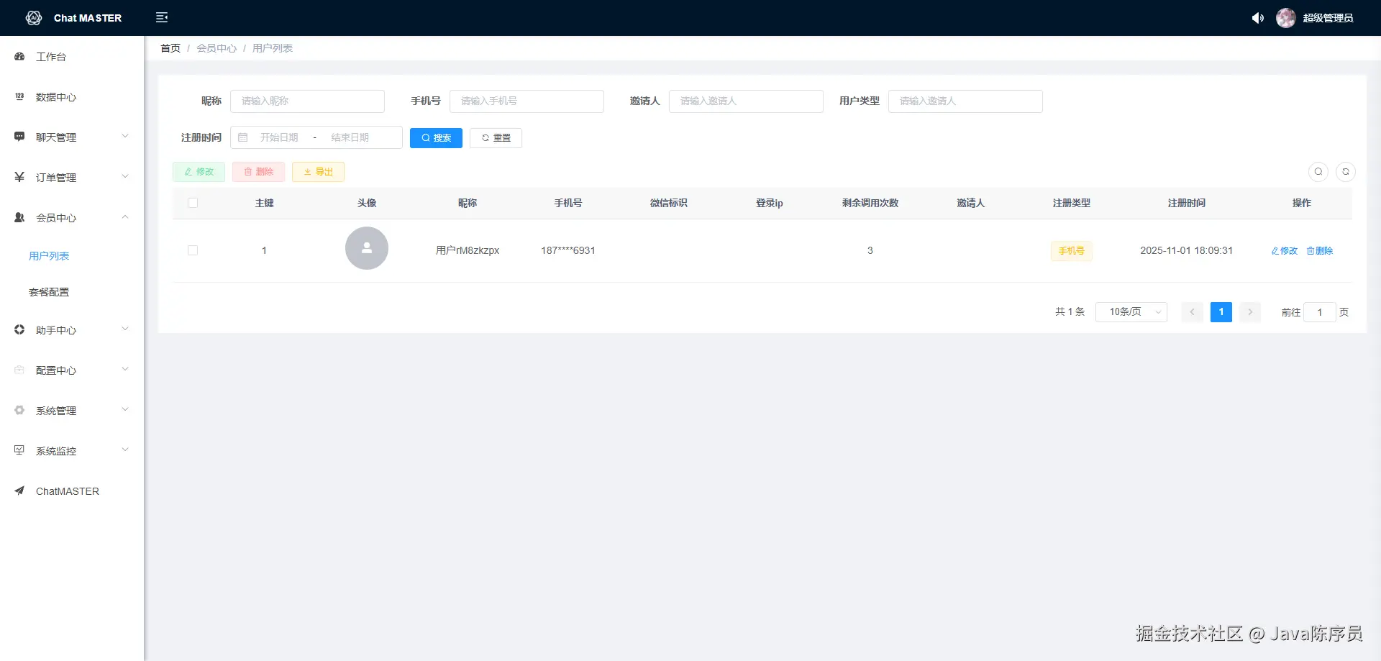Refresh the table with round refresh icon

[x=1346, y=172]
